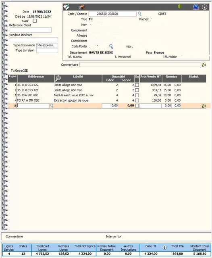Click the Remise column header
This screenshot has width=212, height=258.
(x=172, y=78)
